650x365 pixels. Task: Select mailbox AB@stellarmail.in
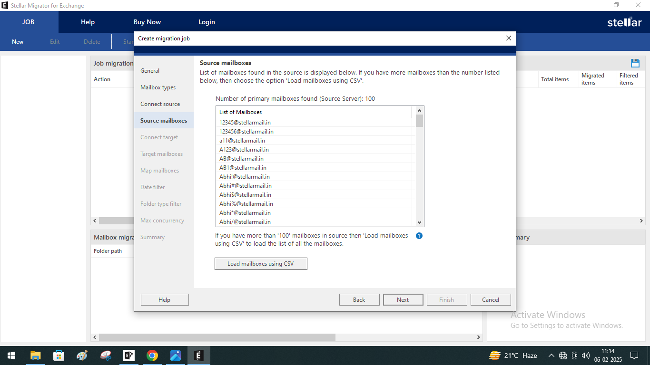315,159
